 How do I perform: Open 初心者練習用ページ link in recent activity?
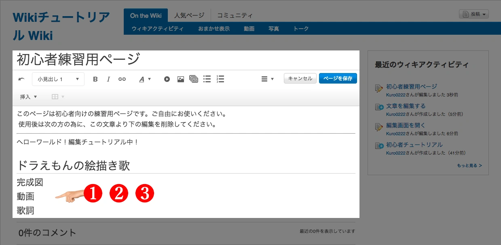pyautogui.click(x=412, y=86)
